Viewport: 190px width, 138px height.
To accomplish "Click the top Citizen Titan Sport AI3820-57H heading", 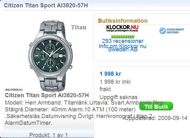I will click(x=46, y=5).
